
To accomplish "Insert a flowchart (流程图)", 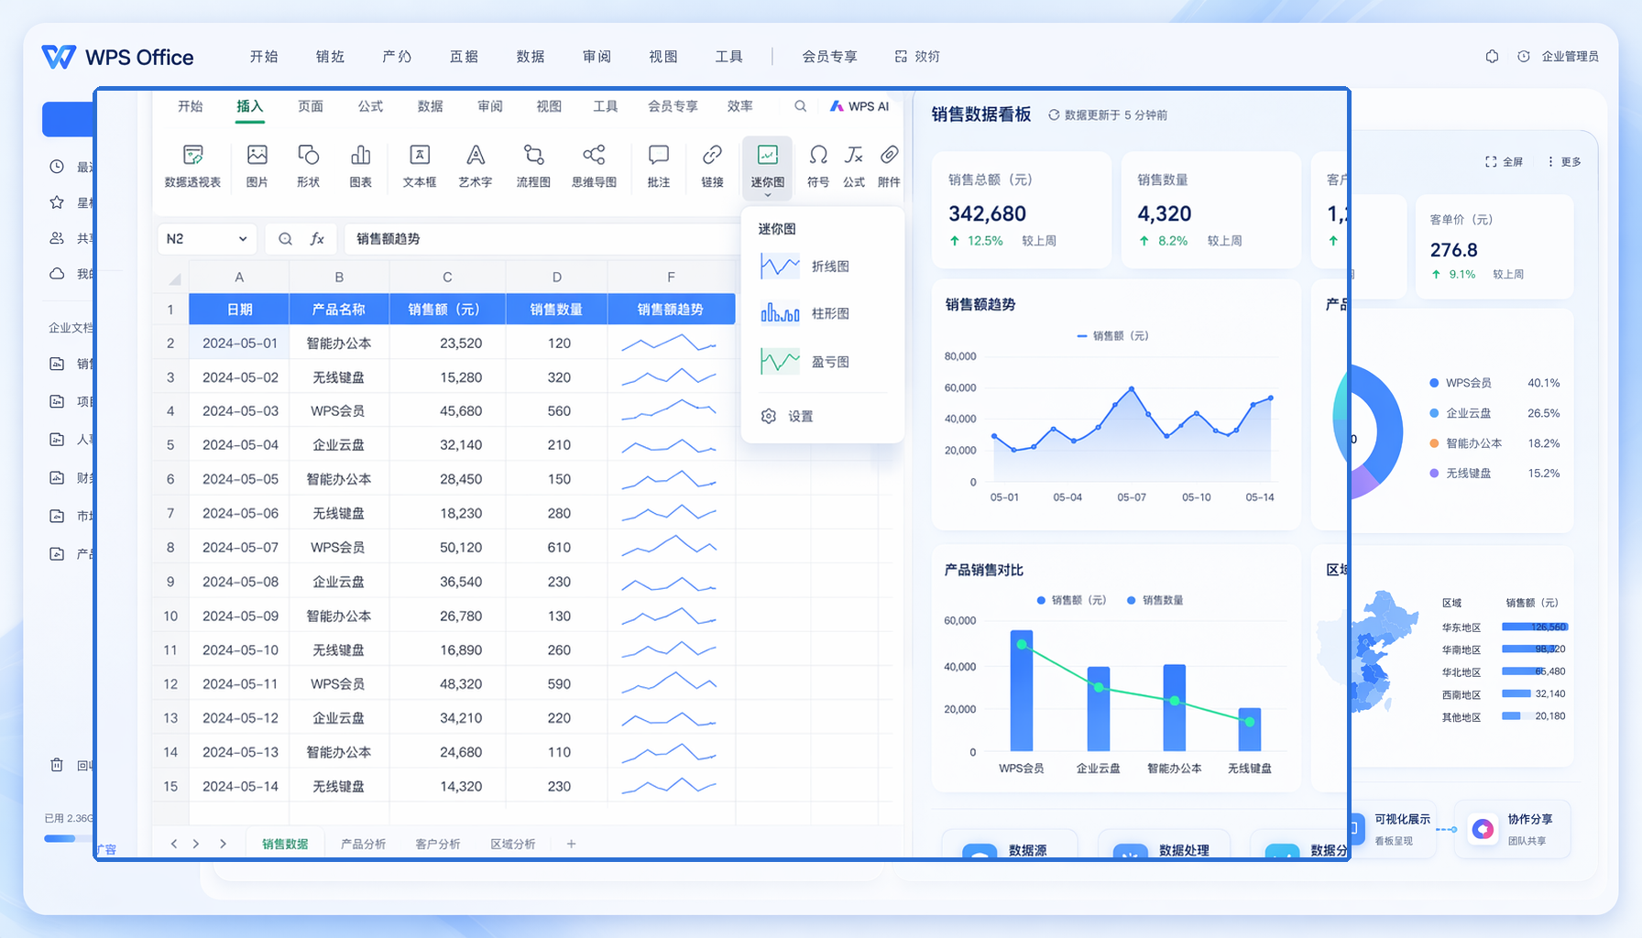I will [x=533, y=165].
